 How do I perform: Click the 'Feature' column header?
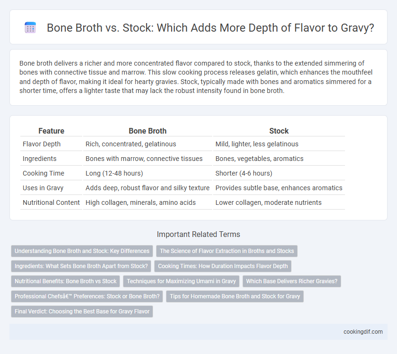click(x=52, y=131)
